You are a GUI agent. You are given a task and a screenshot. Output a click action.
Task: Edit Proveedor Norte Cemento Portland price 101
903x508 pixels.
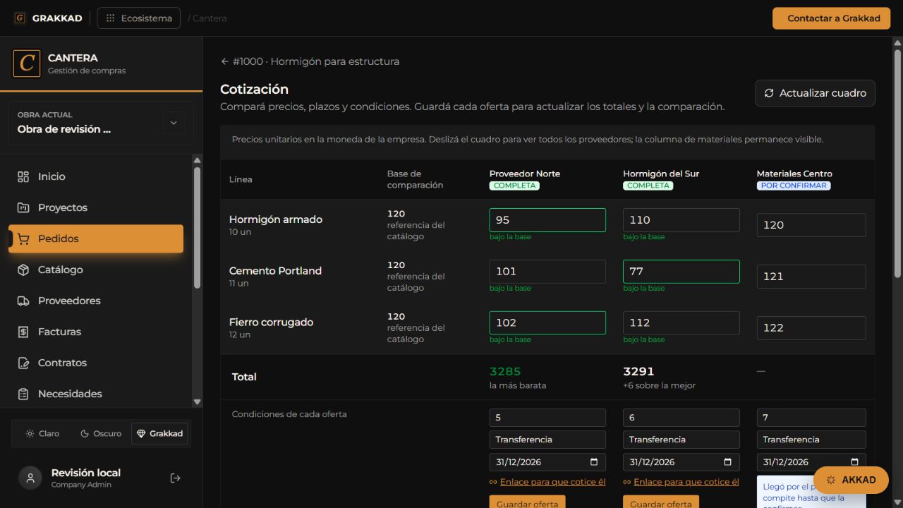[547, 272]
